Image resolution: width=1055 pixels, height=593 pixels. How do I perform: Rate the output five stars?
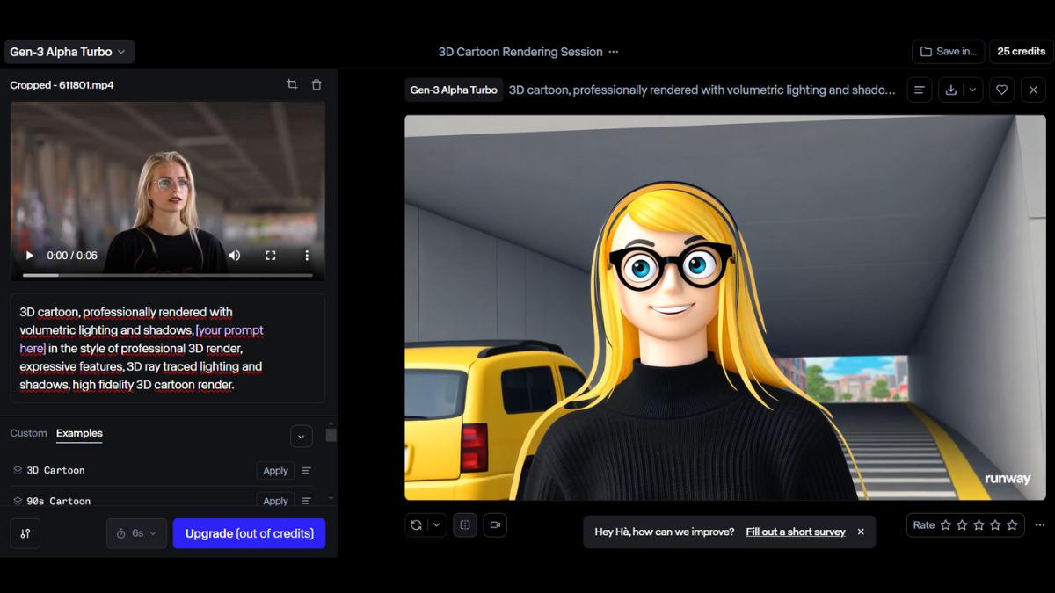[1012, 525]
